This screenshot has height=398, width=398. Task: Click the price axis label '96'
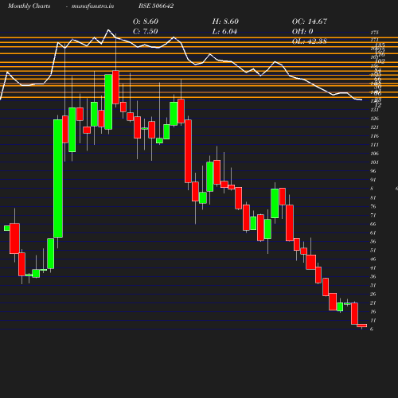pyautogui.click(x=373, y=171)
